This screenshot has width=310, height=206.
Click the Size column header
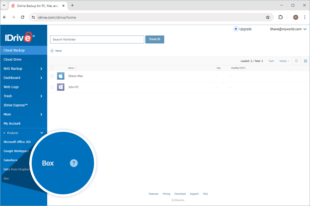point(218,68)
